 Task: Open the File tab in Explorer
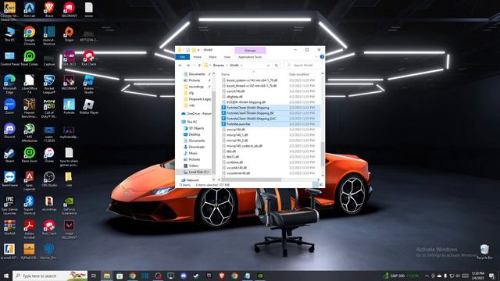pyautogui.click(x=183, y=57)
